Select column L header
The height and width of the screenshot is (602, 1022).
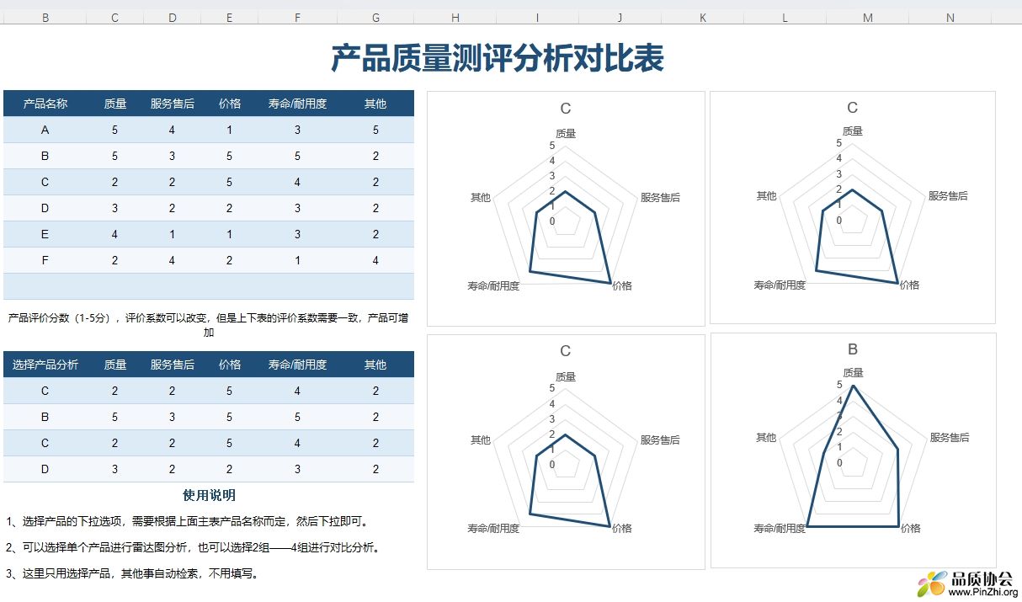point(785,18)
